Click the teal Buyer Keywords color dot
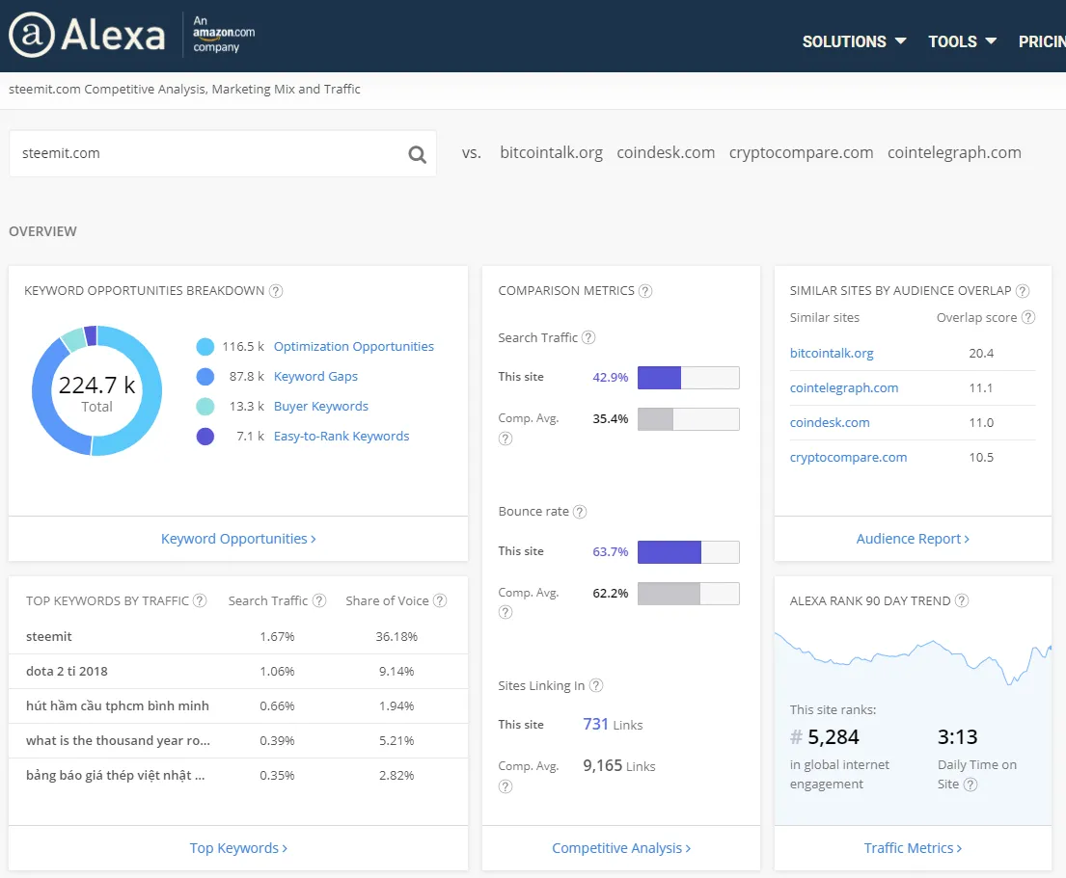Screen dimensions: 1066x878 205,407
